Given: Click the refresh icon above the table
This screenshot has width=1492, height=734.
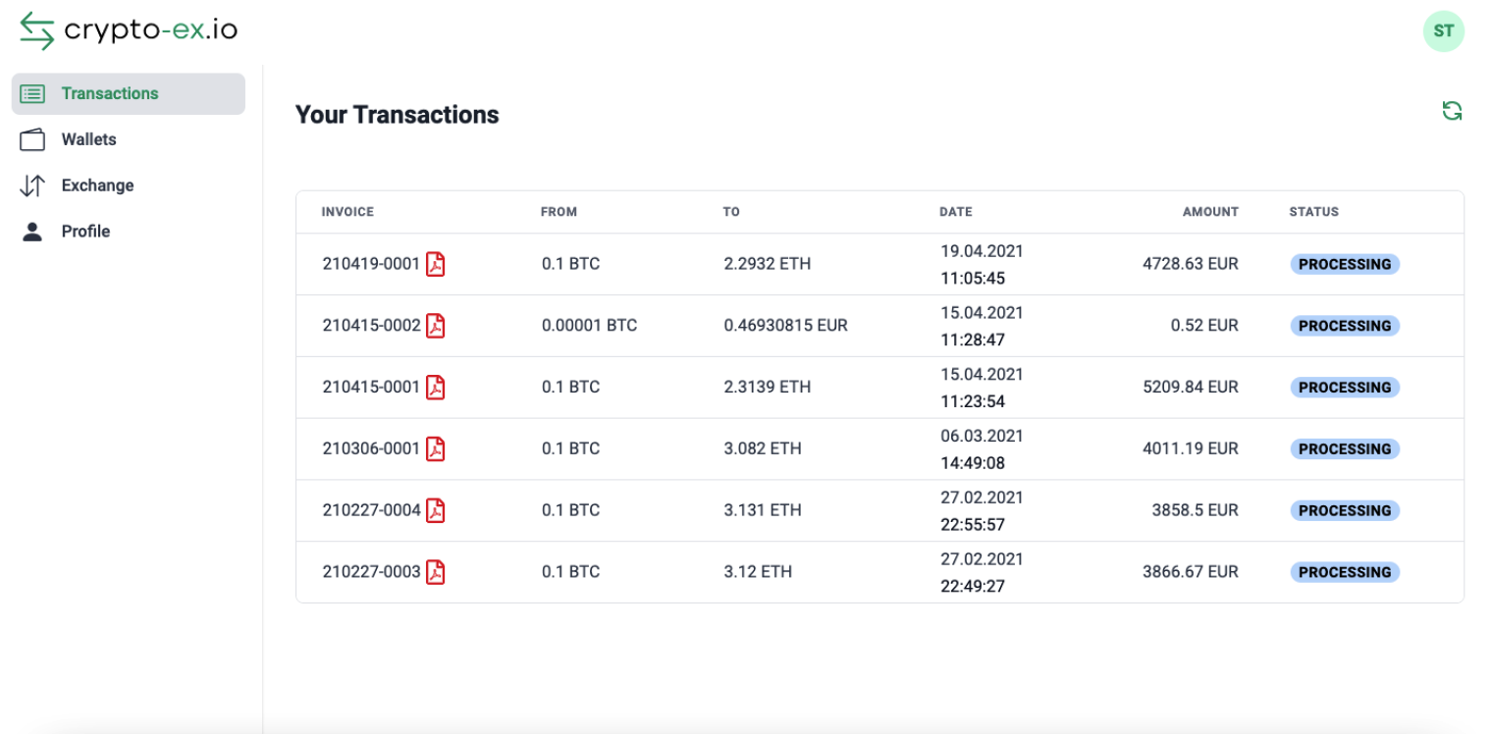Looking at the screenshot, I should [1452, 111].
